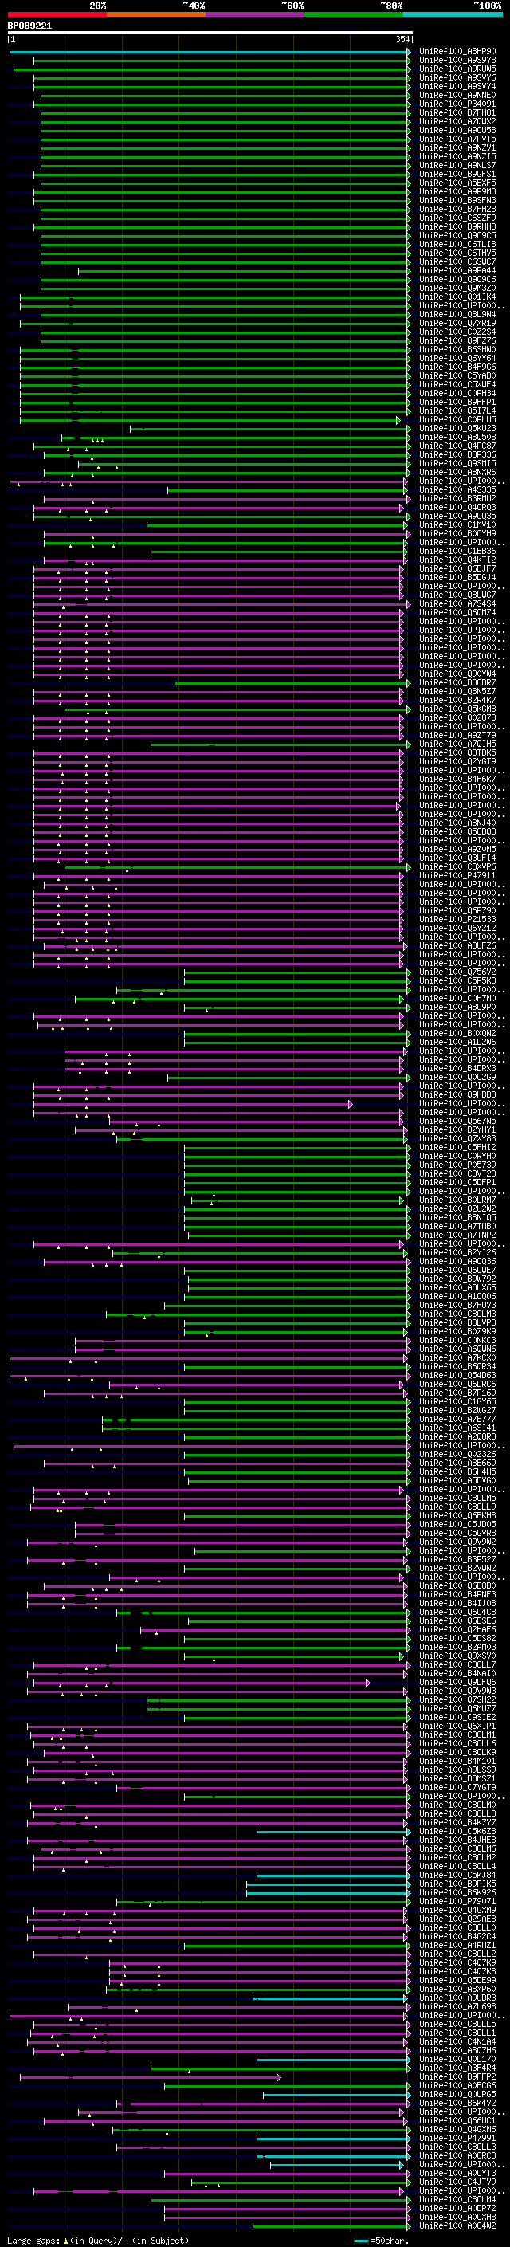Click the UniRef100_Q4PC87 entry
The image size is (510, 2247).
(457, 446)
